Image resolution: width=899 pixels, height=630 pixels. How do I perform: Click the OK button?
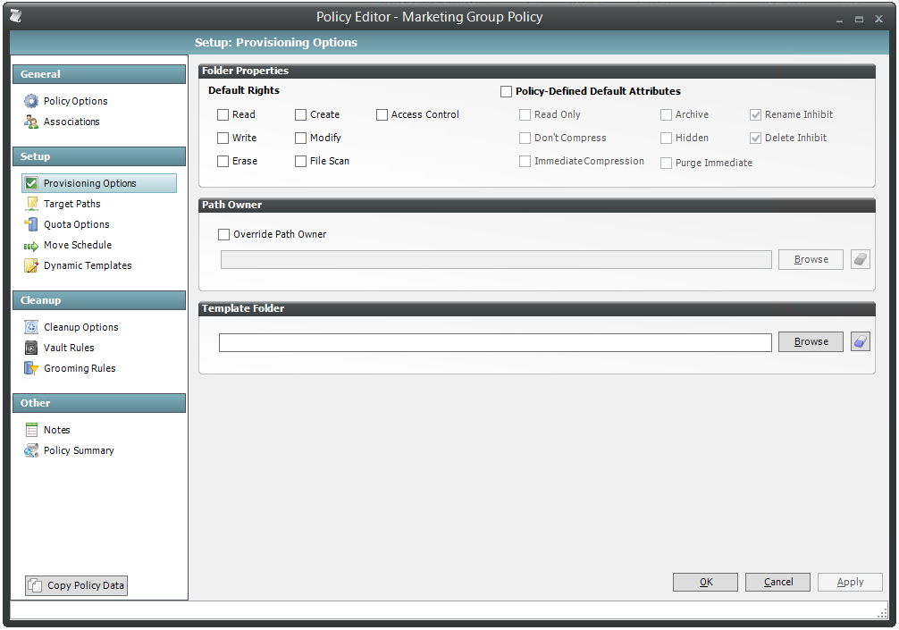coord(705,582)
